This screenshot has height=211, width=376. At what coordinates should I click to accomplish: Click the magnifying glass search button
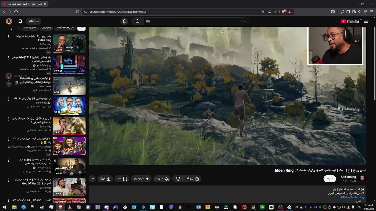point(137,21)
